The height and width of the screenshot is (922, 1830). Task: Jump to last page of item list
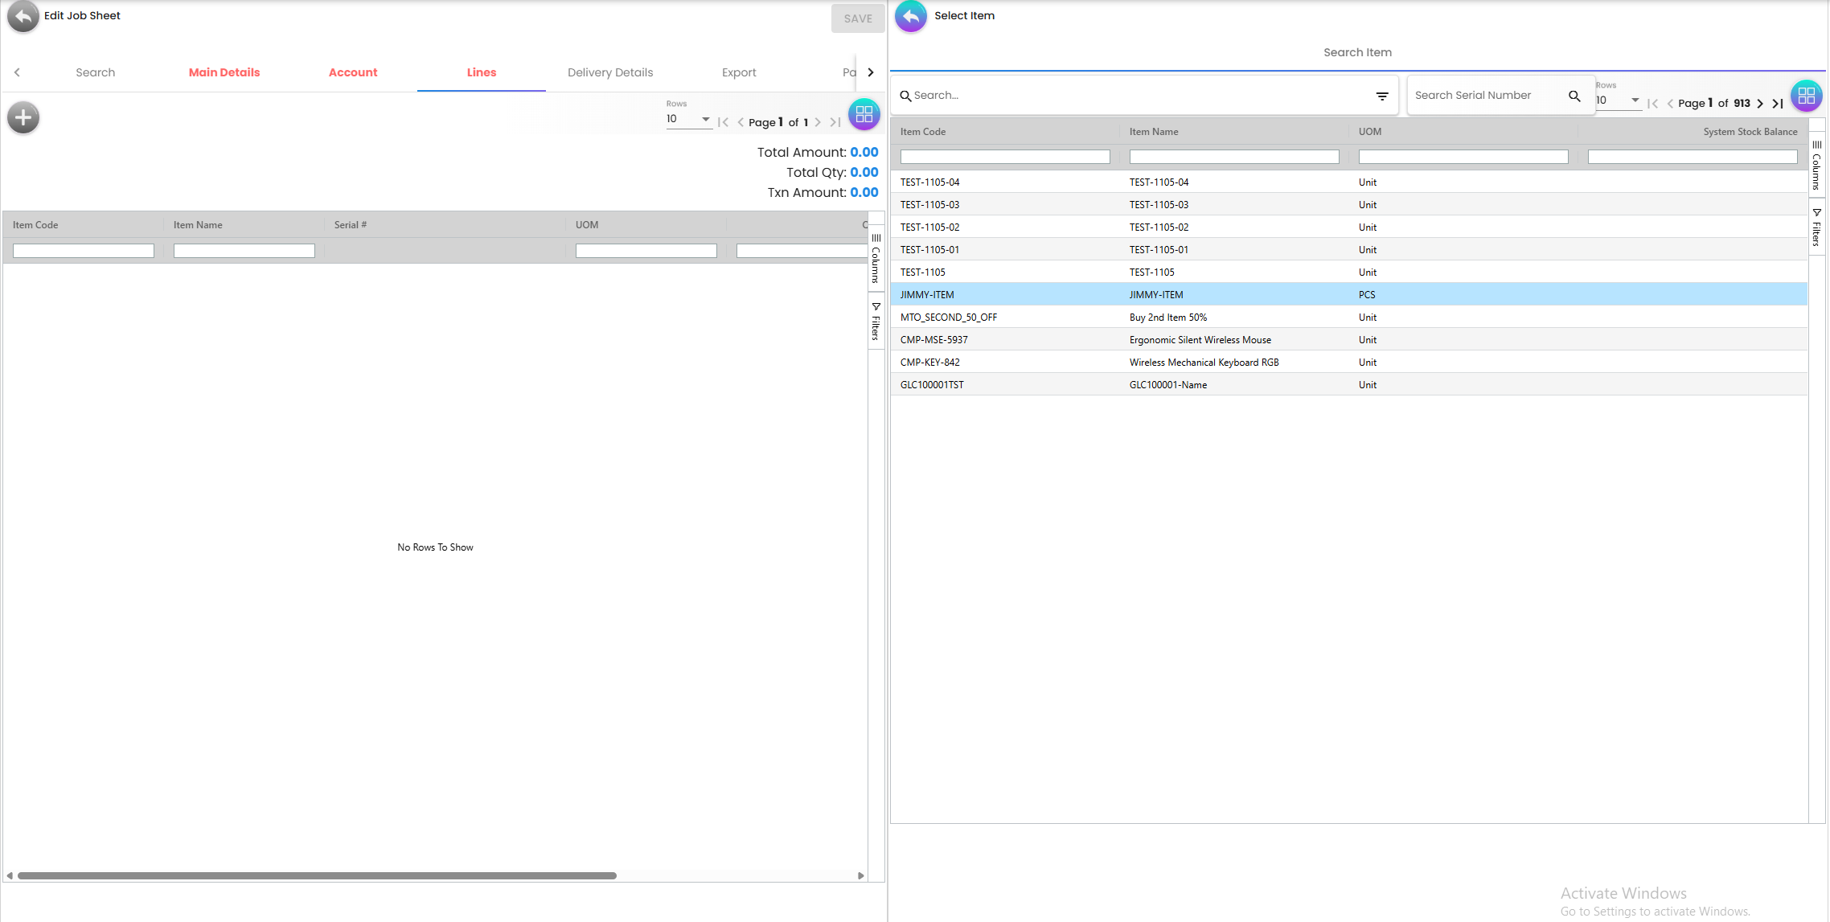(x=1778, y=104)
